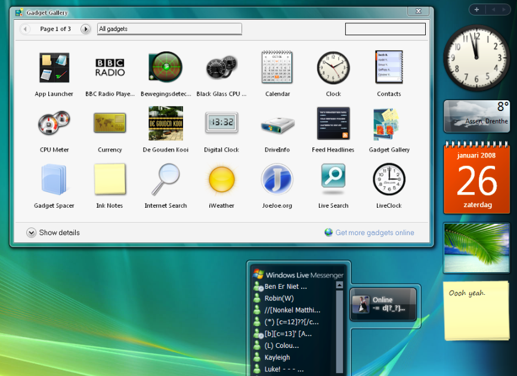Select the De Gouden Kooi gadget

[x=166, y=123]
